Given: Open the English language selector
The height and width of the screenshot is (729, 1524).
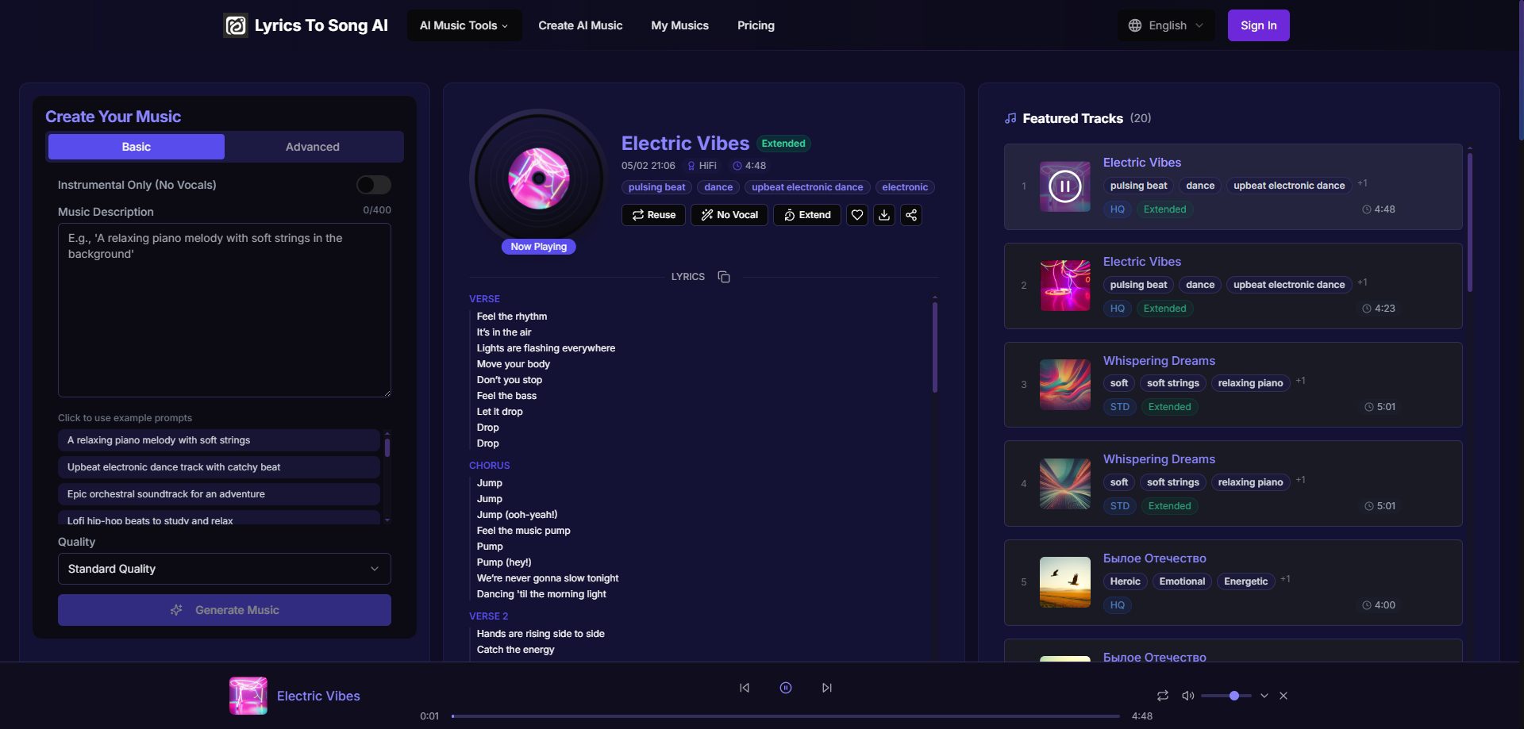Looking at the screenshot, I should (x=1165, y=25).
